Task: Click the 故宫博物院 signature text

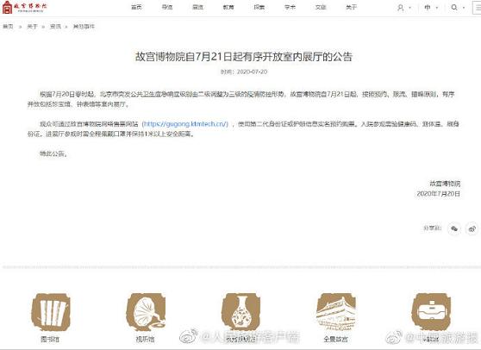Action: click(x=445, y=184)
